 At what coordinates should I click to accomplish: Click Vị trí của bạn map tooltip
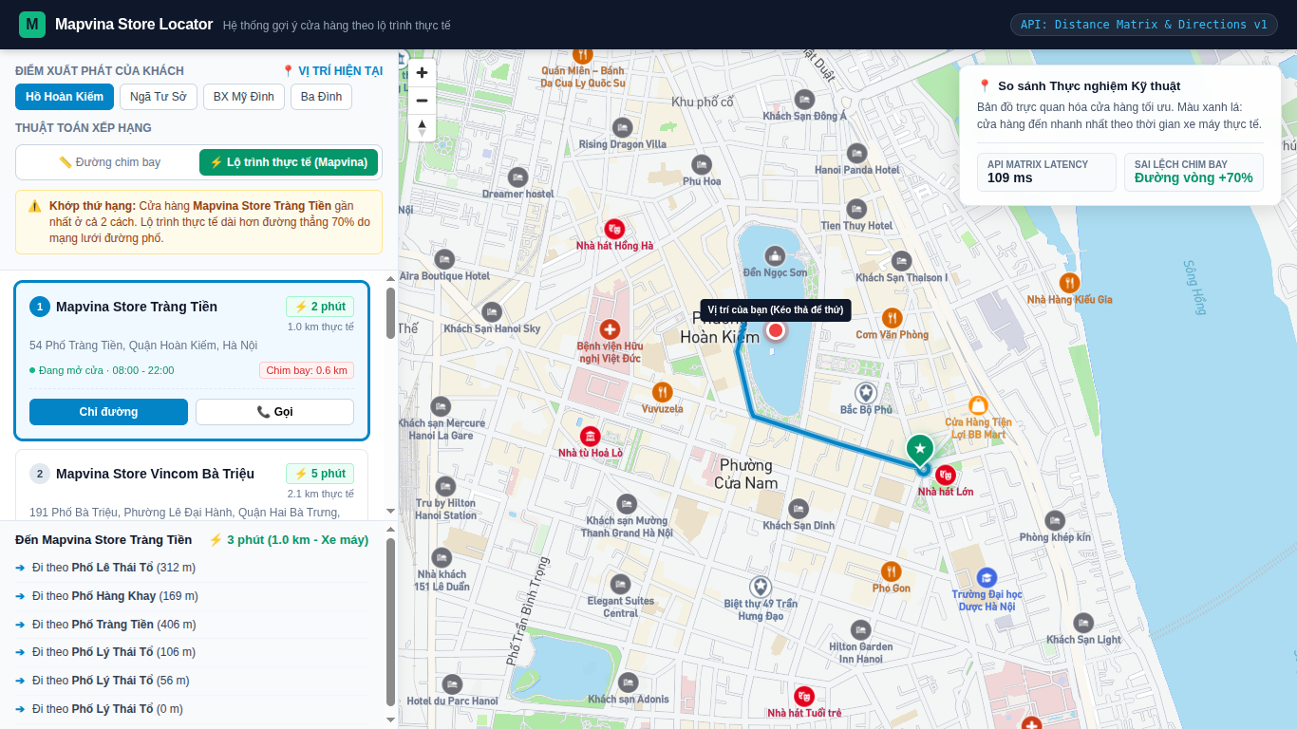pyautogui.click(x=776, y=309)
